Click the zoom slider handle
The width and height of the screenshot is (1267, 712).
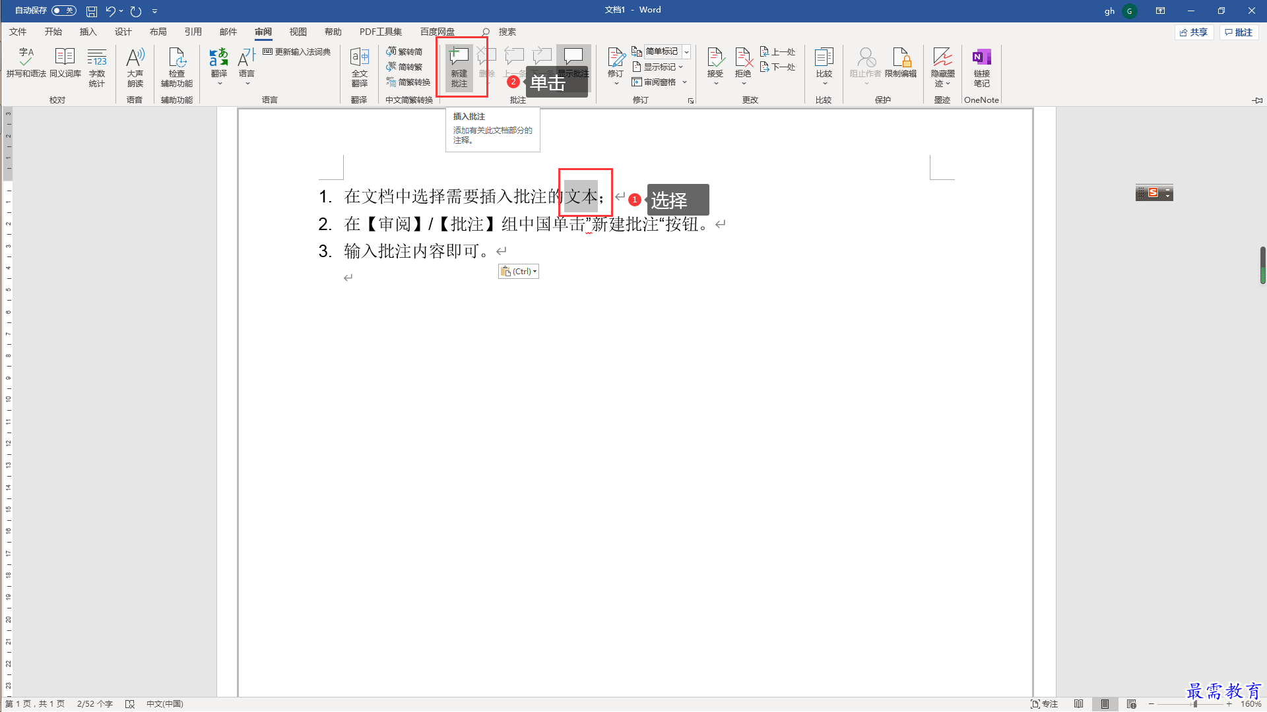[1195, 704]
